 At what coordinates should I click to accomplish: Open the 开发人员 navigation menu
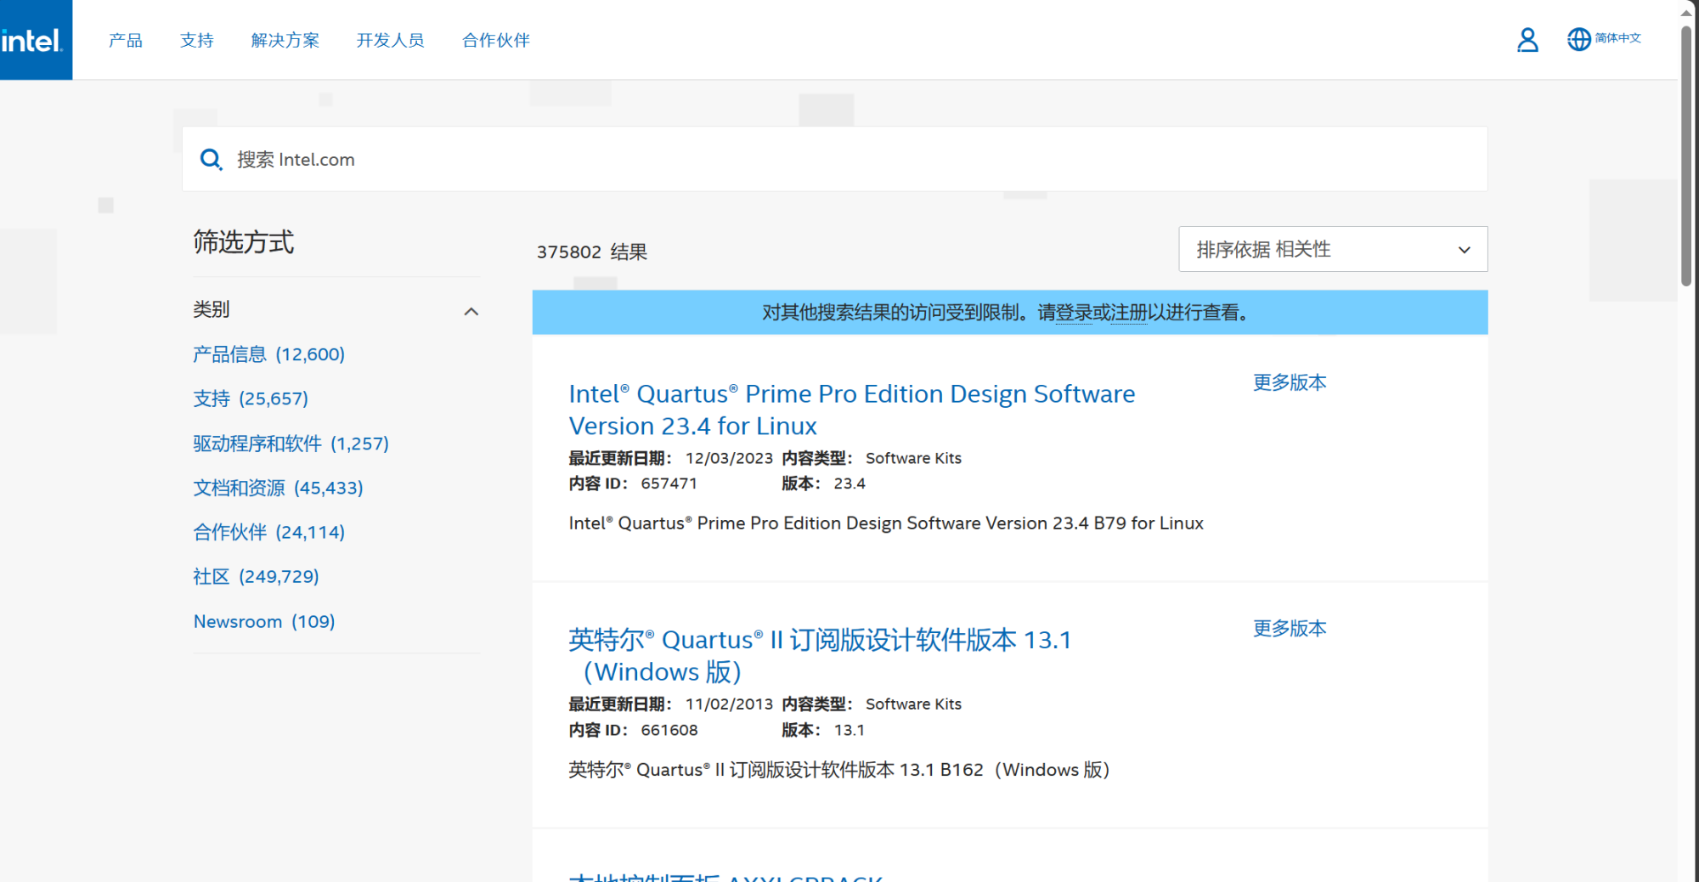390,40
